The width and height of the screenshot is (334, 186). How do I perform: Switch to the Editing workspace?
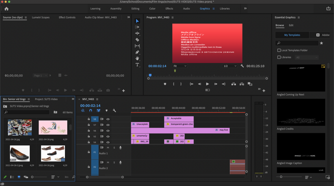135,9
